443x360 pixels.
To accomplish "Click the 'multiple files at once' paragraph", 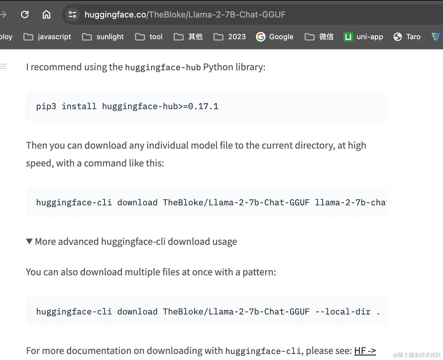I will tap(151, 272).
